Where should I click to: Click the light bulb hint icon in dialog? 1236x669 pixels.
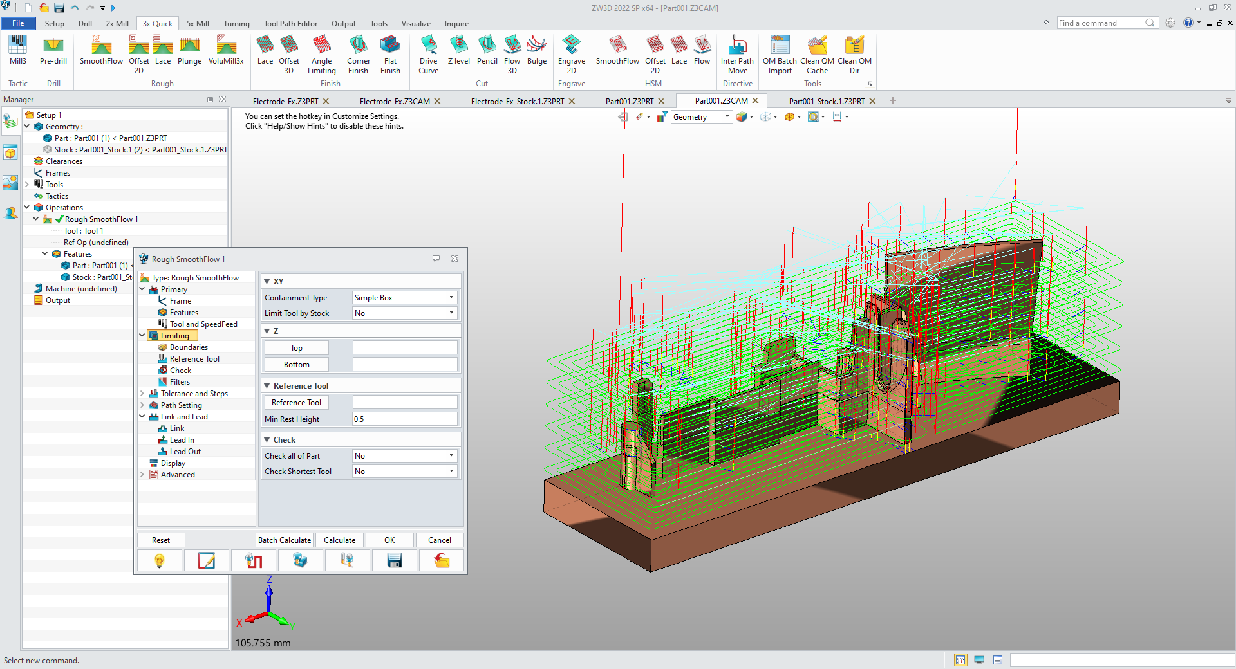pos(160,560)
